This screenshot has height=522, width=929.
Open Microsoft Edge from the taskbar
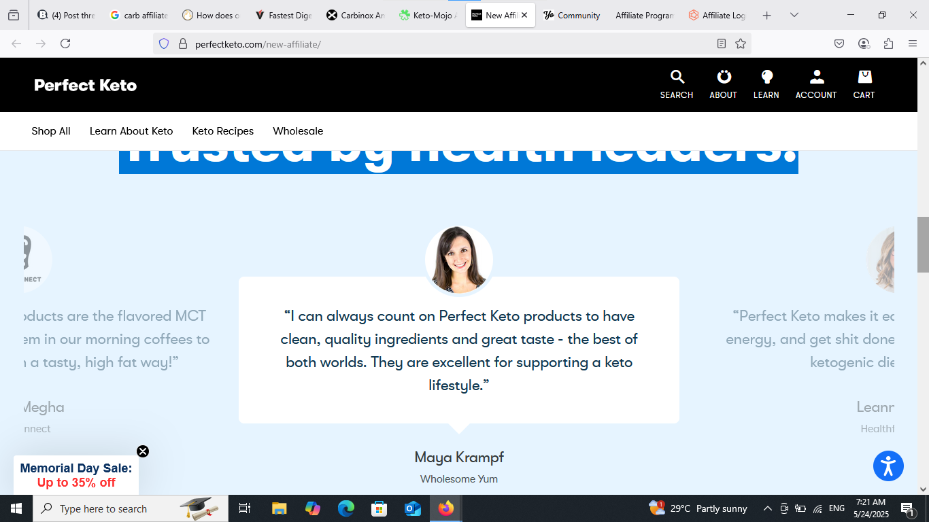[346, 508]
